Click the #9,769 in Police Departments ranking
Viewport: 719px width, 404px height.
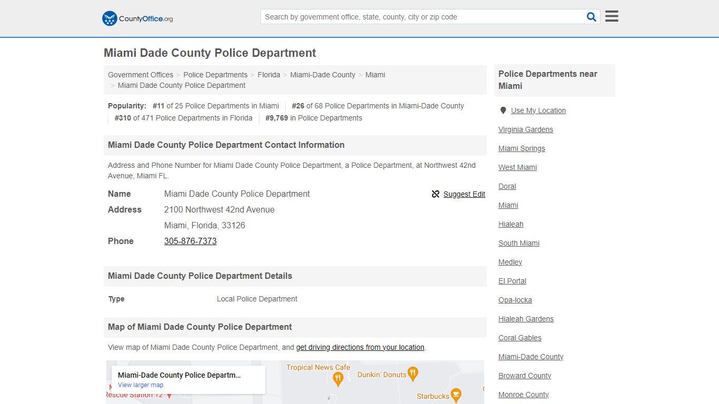click(314, 118)
